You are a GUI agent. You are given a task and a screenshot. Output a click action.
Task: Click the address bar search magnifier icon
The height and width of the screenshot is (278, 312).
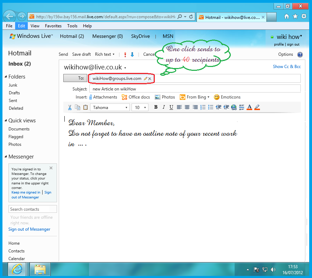tap(180, 17)
